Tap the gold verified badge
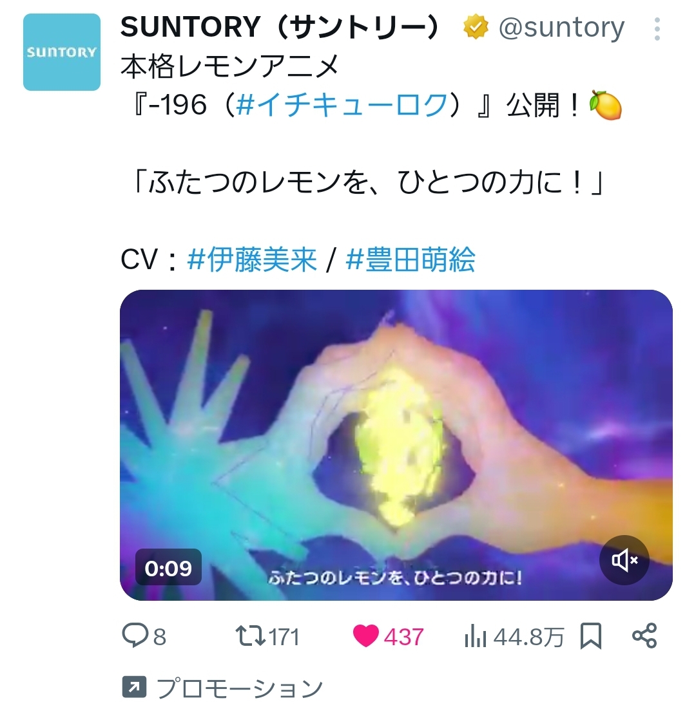 point(476,27)
